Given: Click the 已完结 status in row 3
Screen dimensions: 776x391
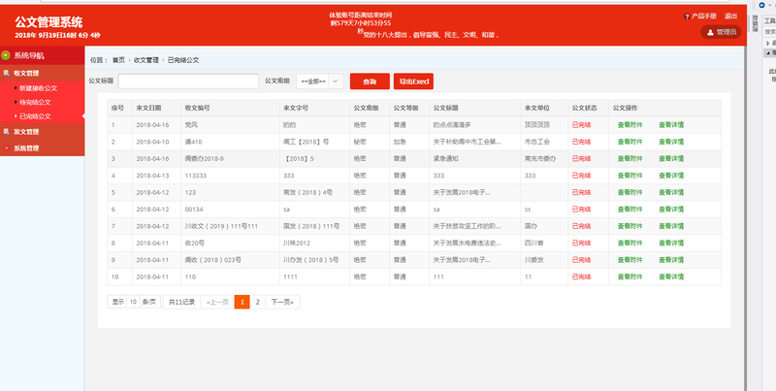Looking at the screenshot, I should (x=581, y=159).
